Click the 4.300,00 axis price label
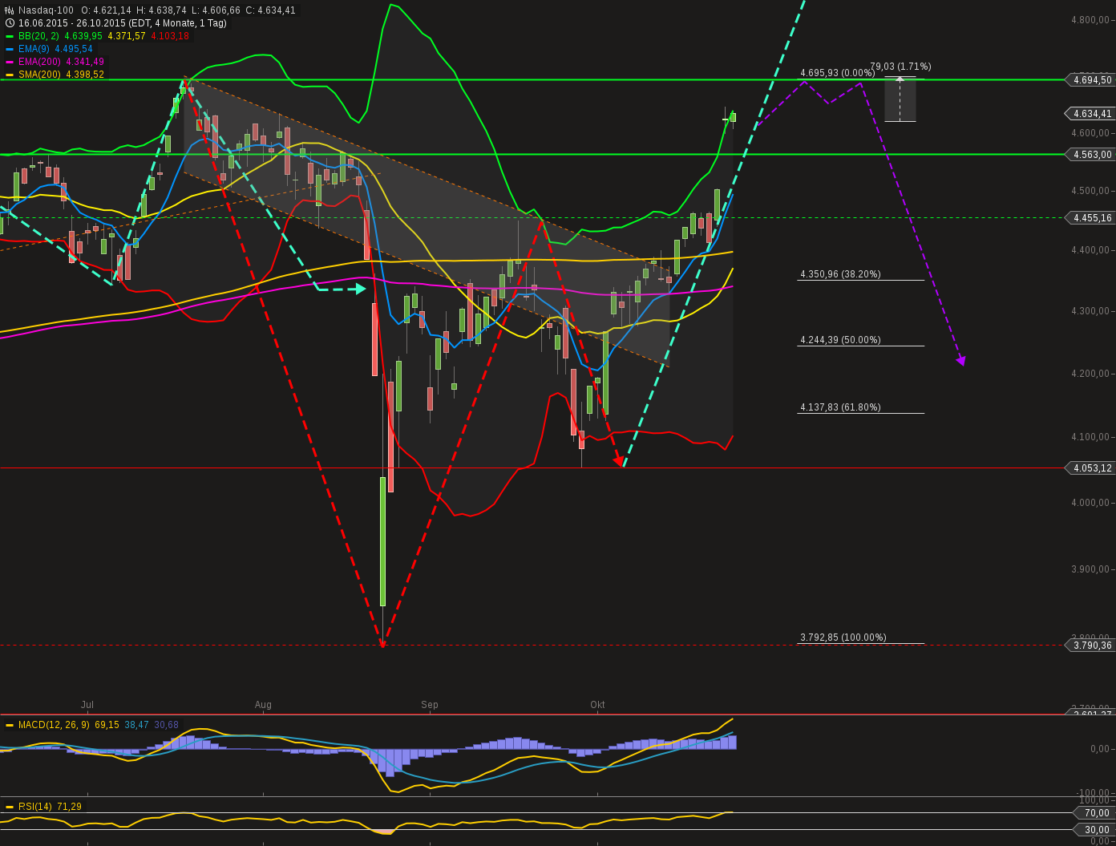Viewport: 1116px width, 846px height. pyautogui.click(x=1090, y=311)
